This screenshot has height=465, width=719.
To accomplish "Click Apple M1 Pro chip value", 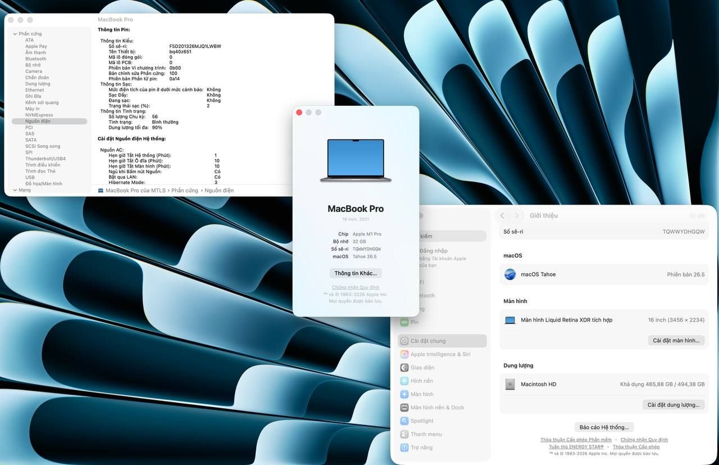I will pos(367,234).
